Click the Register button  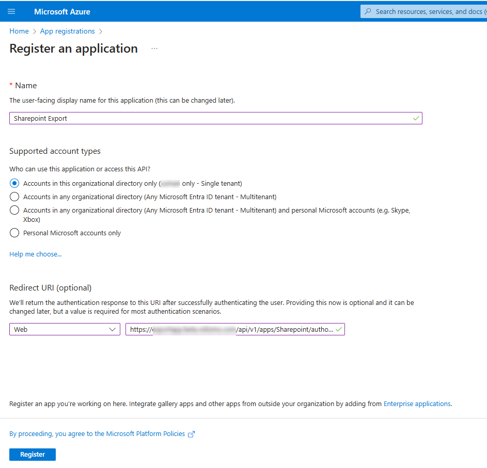click(33, 455)
